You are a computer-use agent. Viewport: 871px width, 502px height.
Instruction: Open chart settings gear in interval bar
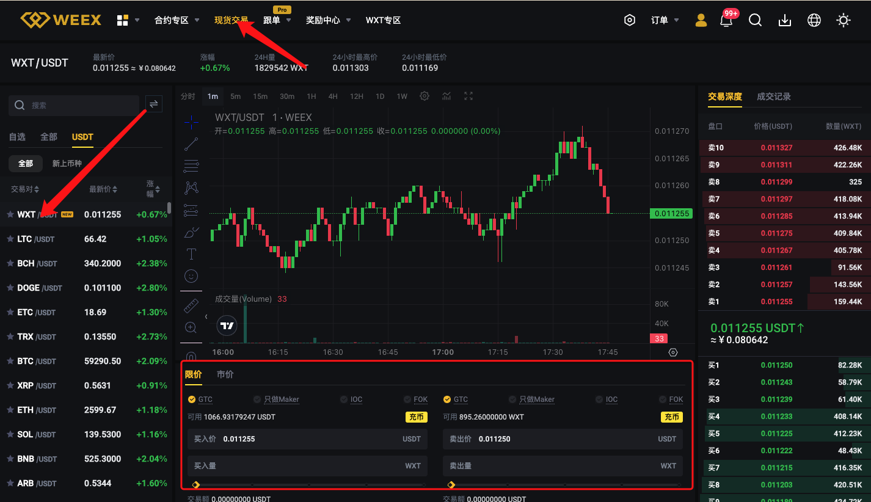click(425, 96)
